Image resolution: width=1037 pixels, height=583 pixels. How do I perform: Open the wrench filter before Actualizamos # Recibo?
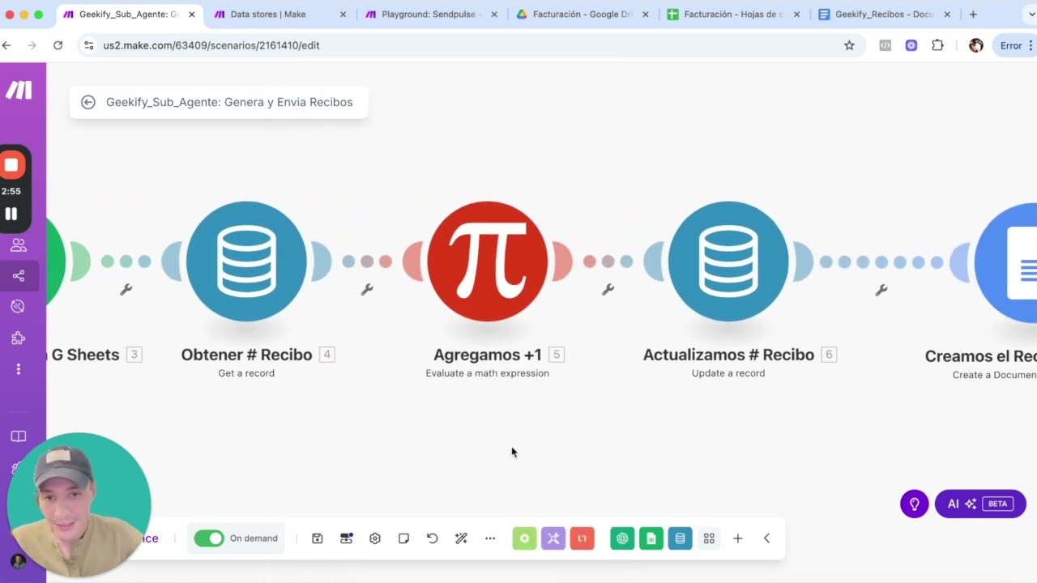[x=608, y=289]
